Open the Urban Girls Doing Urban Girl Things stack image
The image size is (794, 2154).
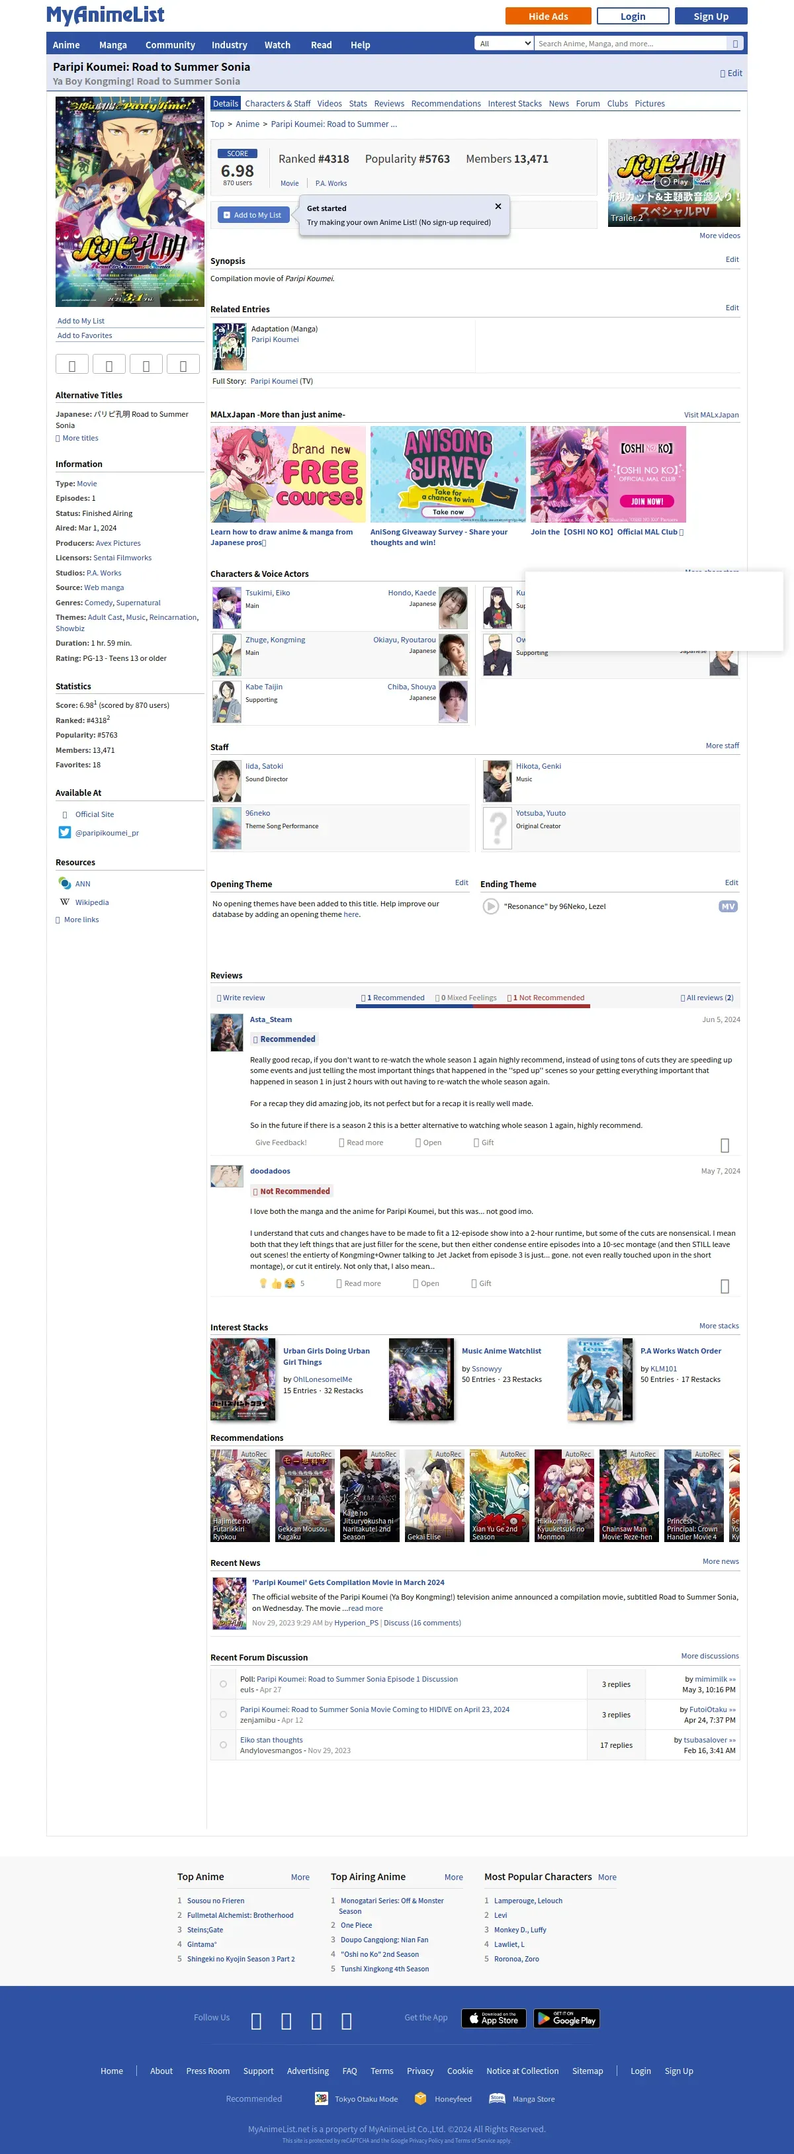pyautogui.click(x=243, y=1379)
